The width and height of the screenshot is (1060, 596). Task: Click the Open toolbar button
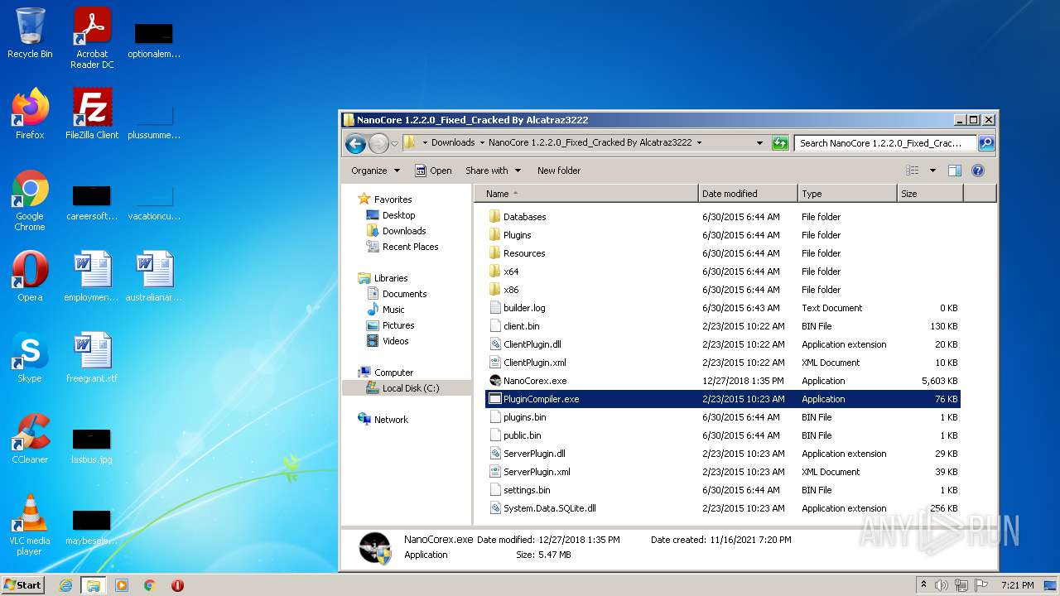click(433, 171)
